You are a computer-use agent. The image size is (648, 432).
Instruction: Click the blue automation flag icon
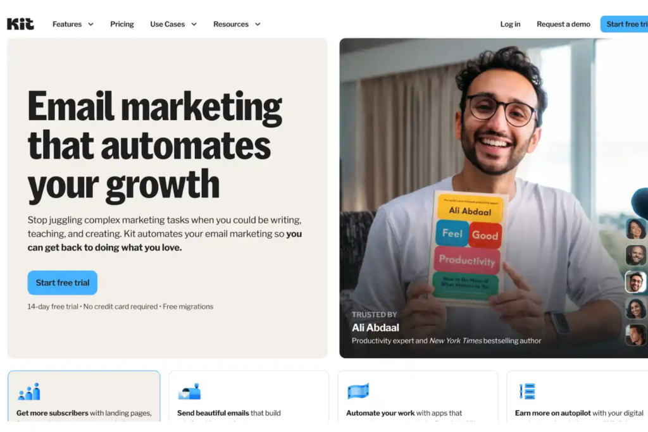point(358,391)
